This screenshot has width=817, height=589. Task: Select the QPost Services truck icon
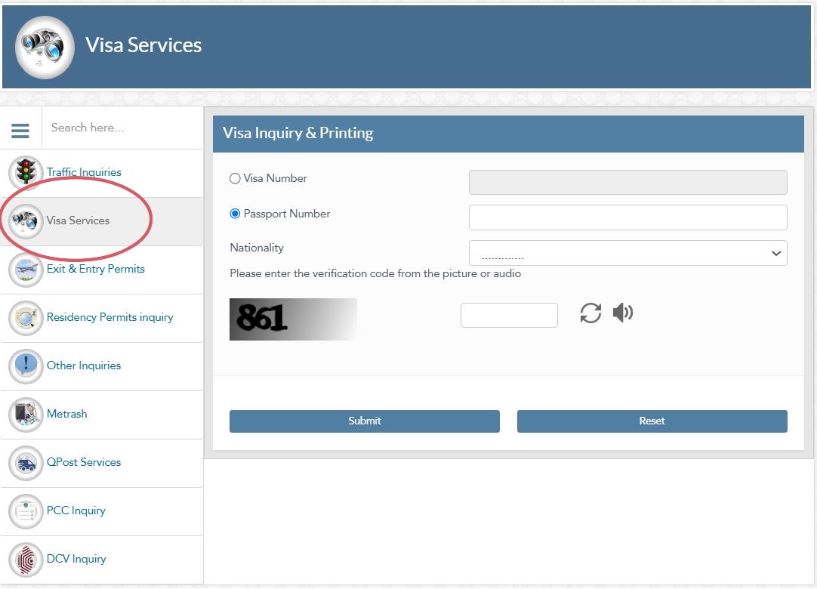[x=25, y=462]
